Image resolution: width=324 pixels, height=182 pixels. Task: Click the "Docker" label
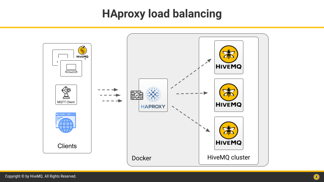[x=141, y=158]
